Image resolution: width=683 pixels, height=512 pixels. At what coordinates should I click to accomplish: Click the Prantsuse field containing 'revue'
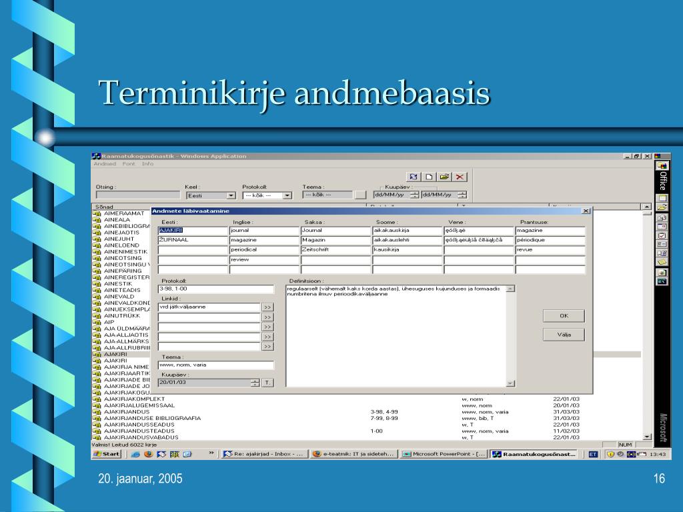click(x=550, y=250)
